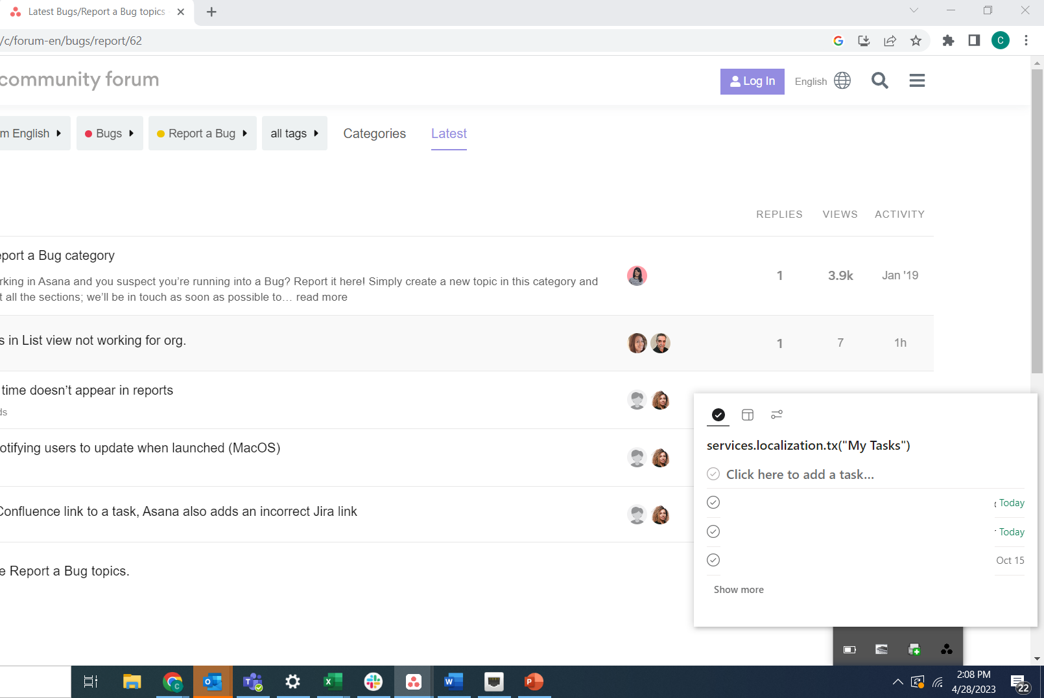Check off the task due Oct 15
Viewport: 1044px width, 698px height.
click(713, 559)
